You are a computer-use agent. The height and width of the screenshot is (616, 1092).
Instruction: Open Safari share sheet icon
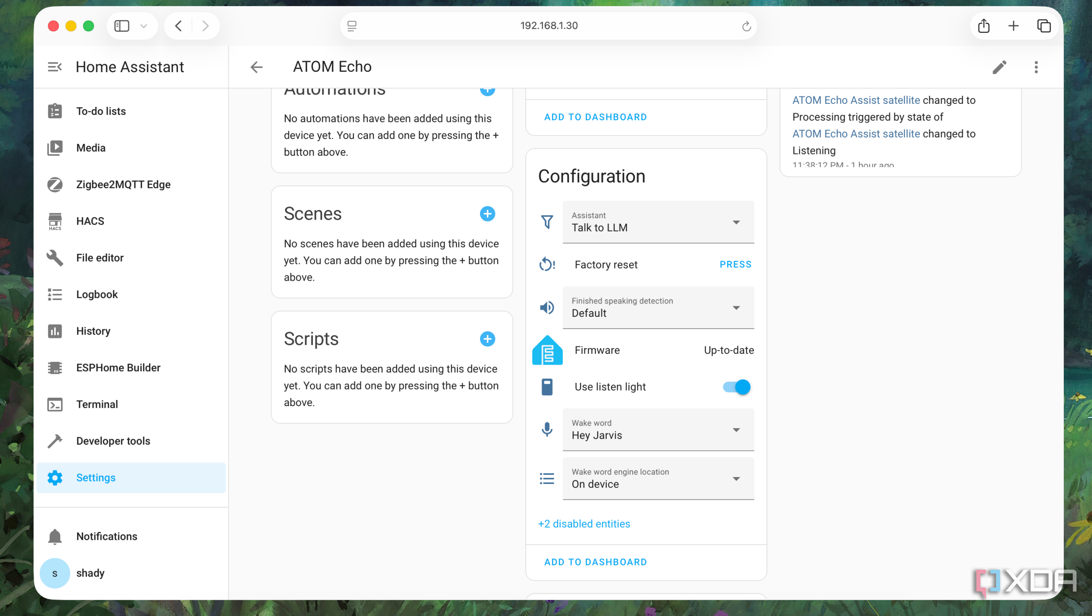pyautogui.click(x=984, y=26)
